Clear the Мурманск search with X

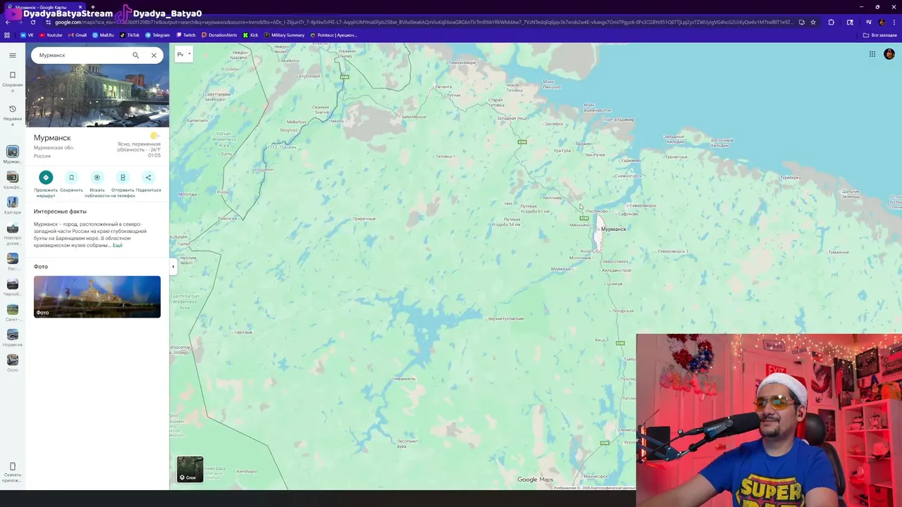click(154, 55)
